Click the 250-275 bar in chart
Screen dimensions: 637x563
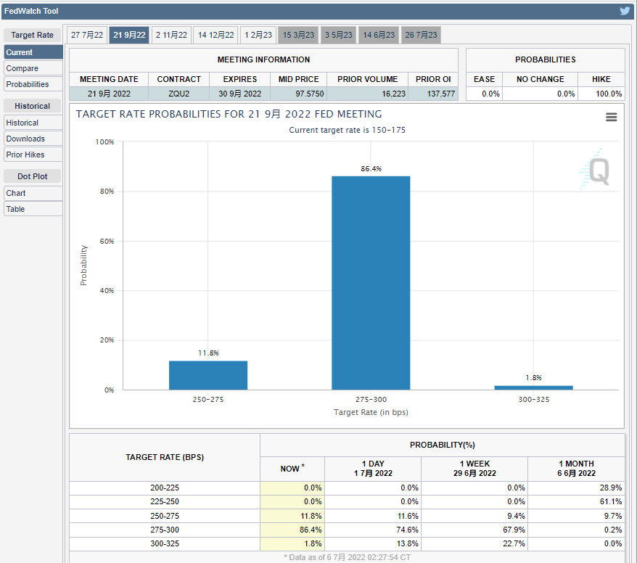(x=208, y=375)
